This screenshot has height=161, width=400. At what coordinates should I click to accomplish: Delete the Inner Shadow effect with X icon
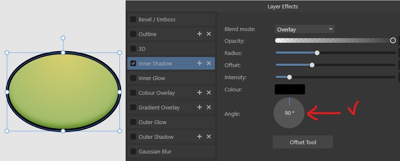[x=209, y=63]
